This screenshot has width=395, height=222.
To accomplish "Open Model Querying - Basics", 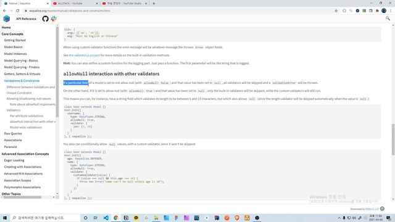I will tap(21, 60).
